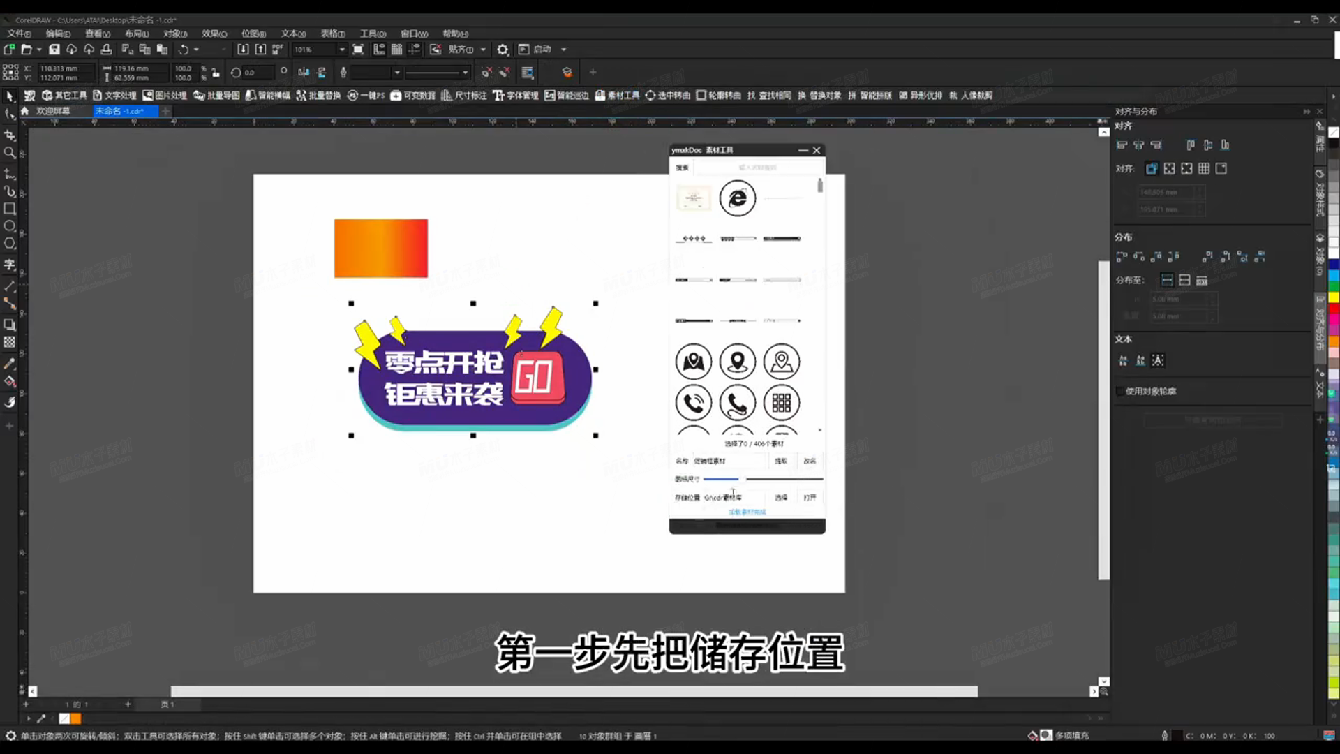Click the align left edges icon

[x=1122, y=145]
